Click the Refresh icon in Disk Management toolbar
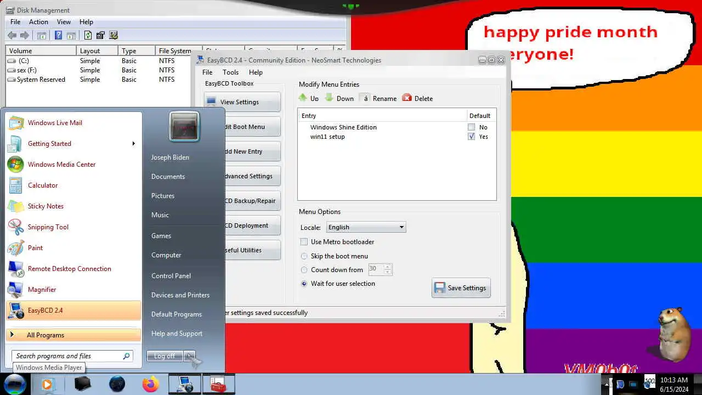702x395 pixels. click(88, 36)
